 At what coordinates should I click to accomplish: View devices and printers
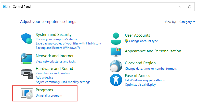coord(53,73)
